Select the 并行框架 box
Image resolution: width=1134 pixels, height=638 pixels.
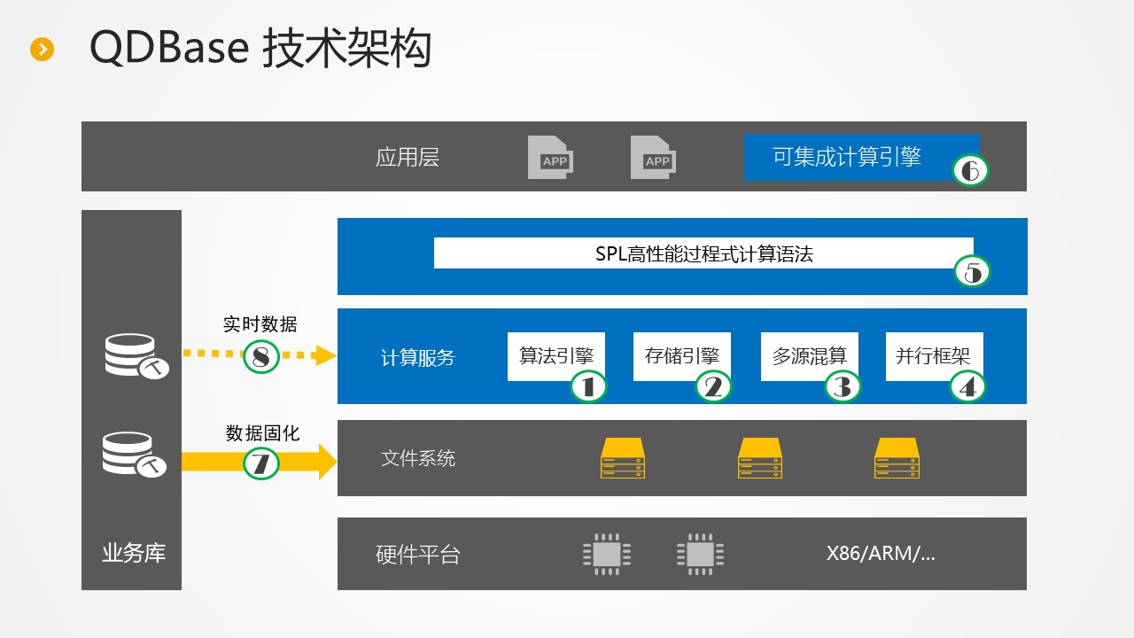pos(934,356)
